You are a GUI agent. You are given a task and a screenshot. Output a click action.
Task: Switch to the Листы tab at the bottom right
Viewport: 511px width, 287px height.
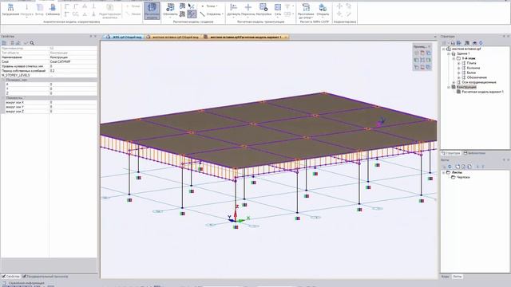[x=458, y=277]
